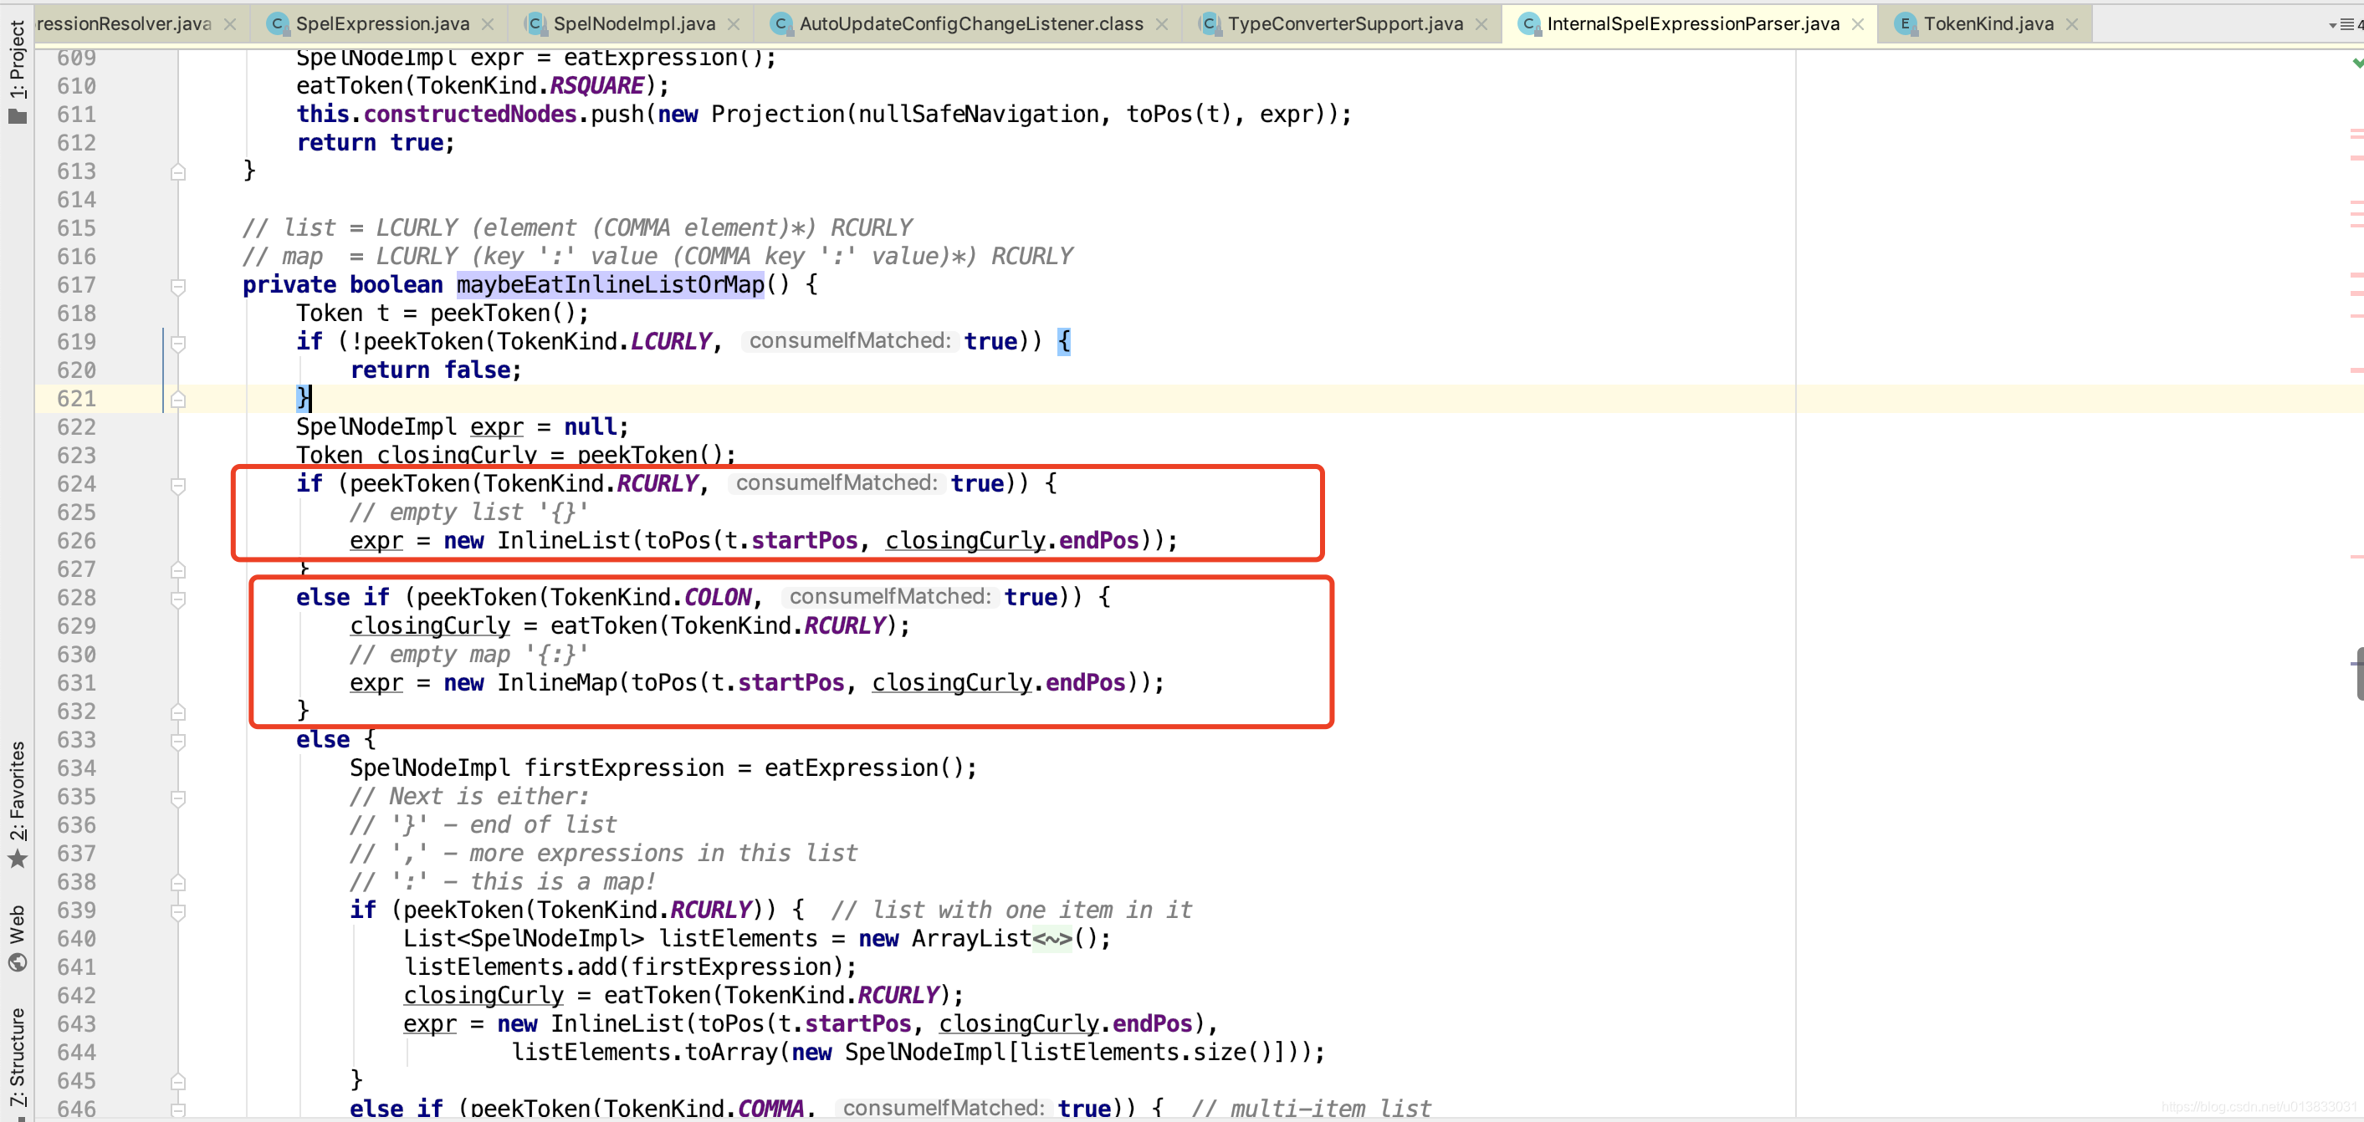Viewport: 2364px width, 1122px height.
Task: Close the SpelExpression.java tab
Action: 488,24
